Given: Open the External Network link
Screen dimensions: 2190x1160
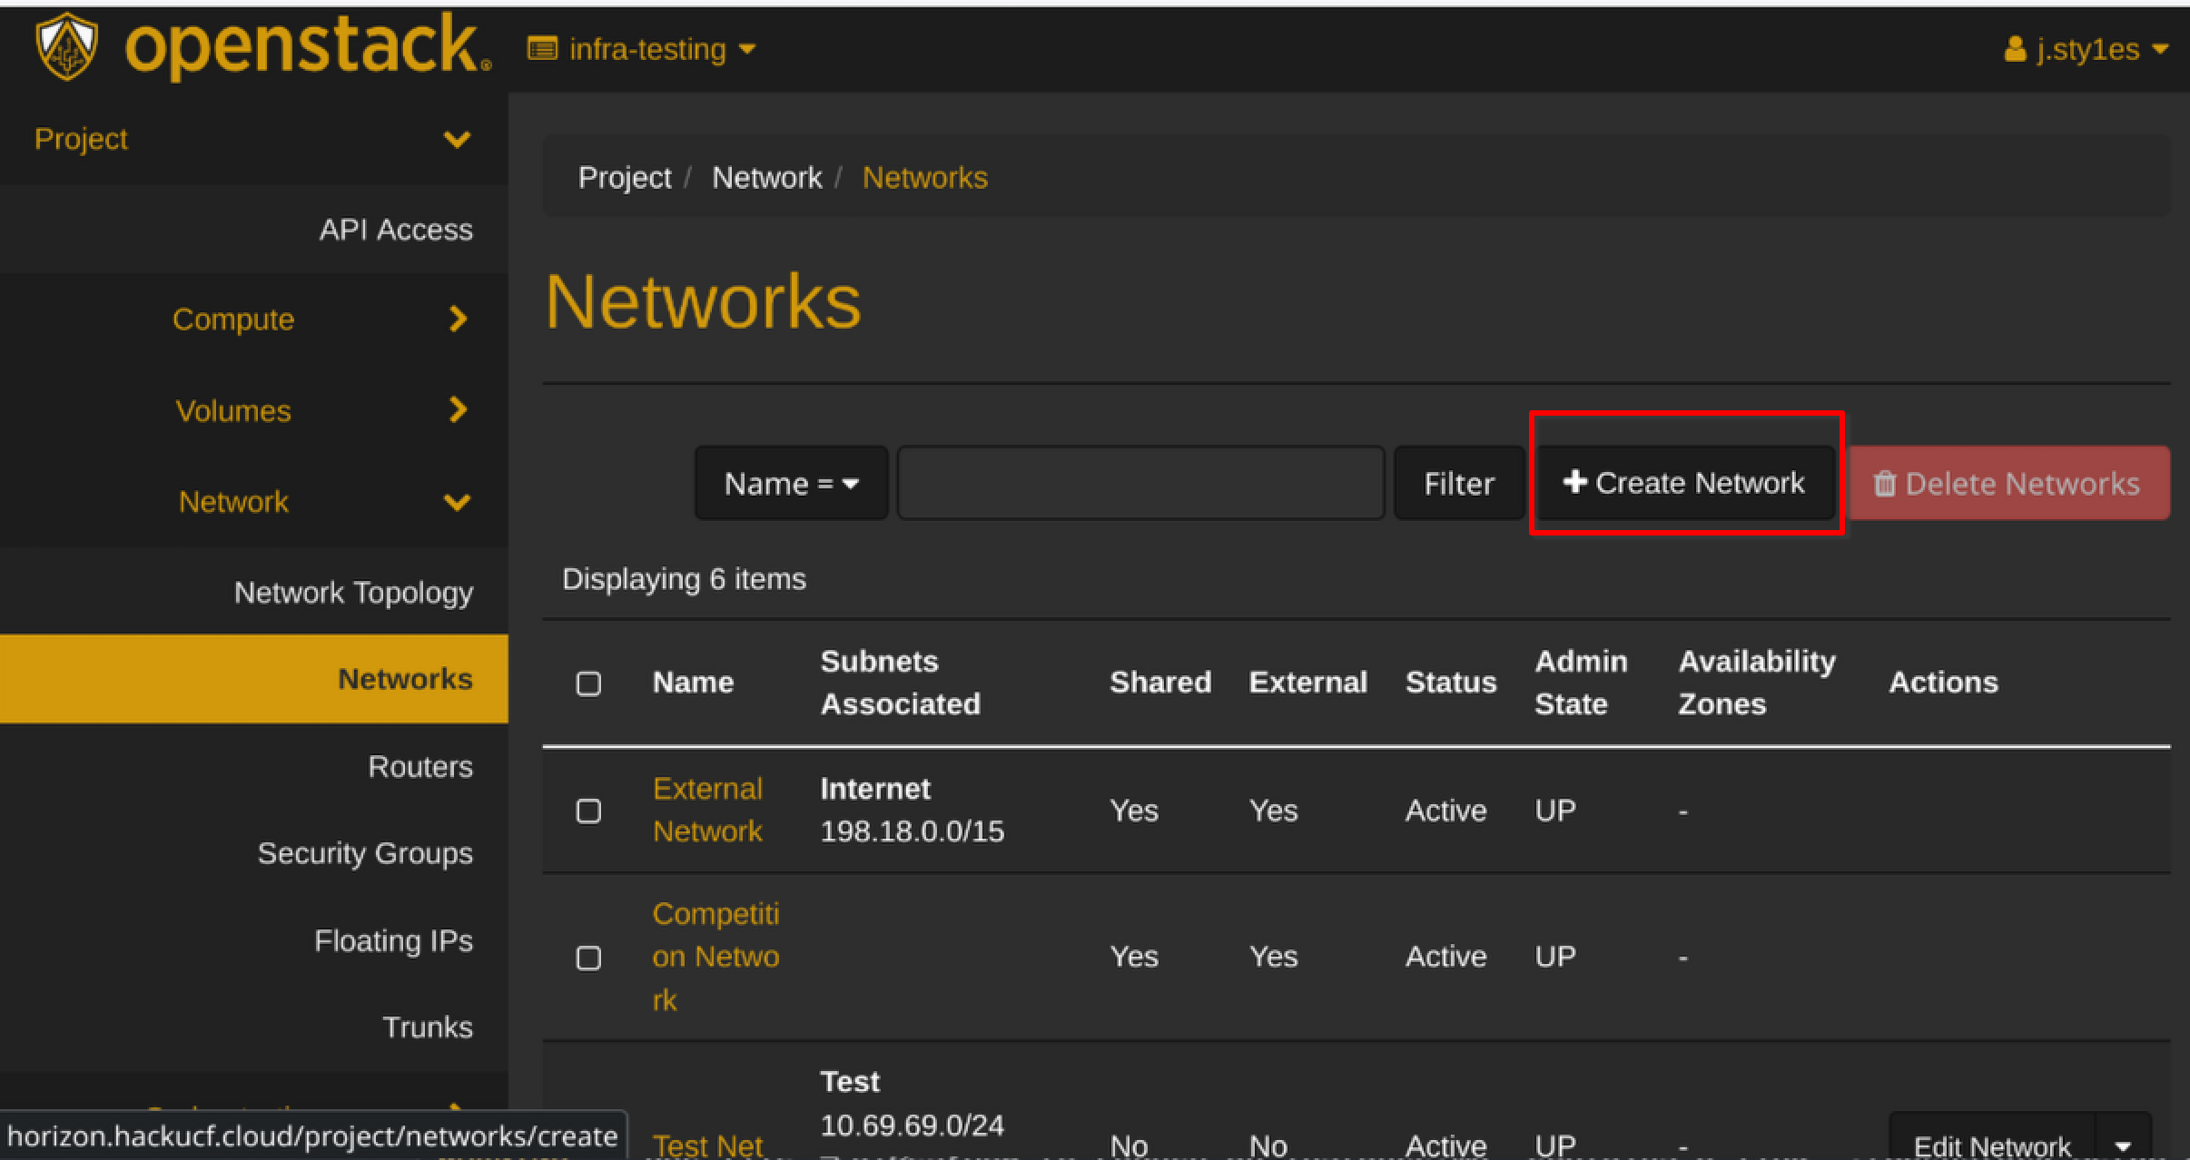Looking at the screenshot, I should click(707, 810).
